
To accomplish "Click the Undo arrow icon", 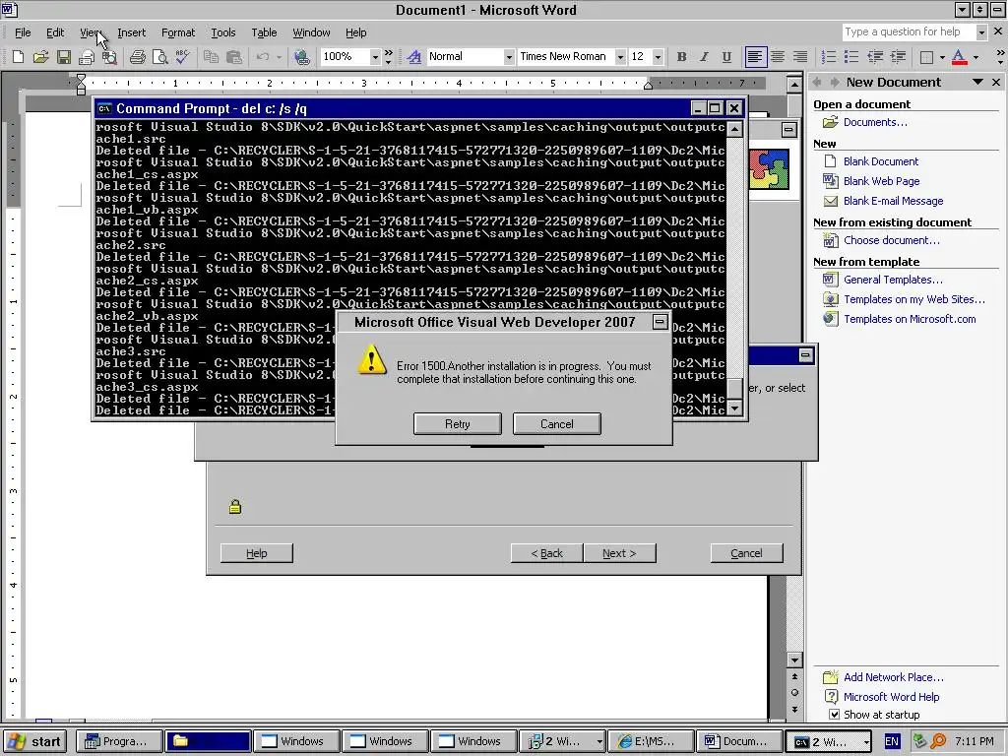I will coord(262,57).
